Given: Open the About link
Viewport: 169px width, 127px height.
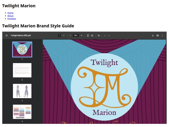Looking at the screenshot, I should point(10,16).
